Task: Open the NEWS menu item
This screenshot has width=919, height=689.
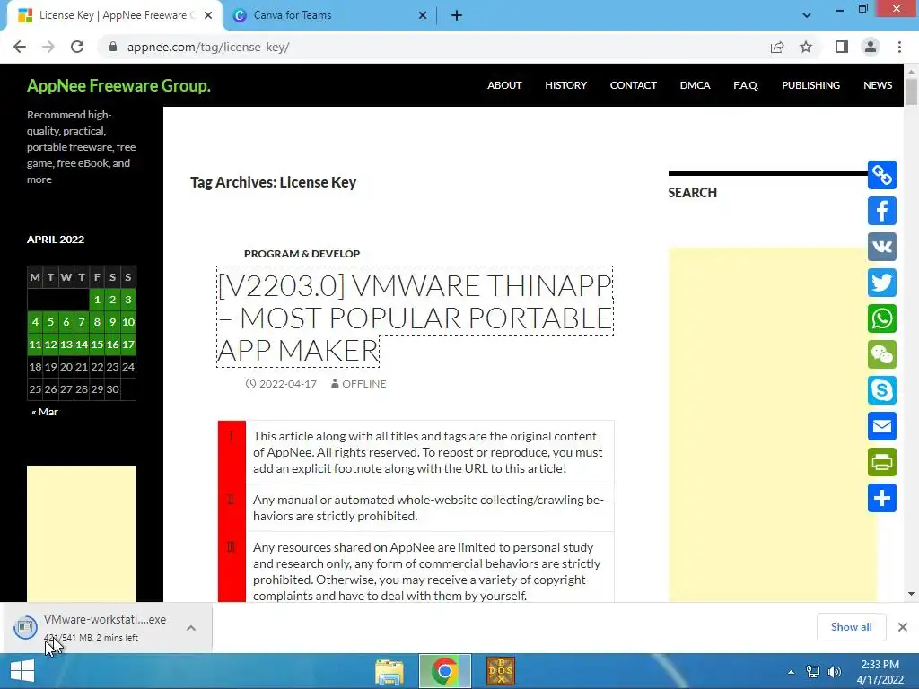Action: pos(878,85)
